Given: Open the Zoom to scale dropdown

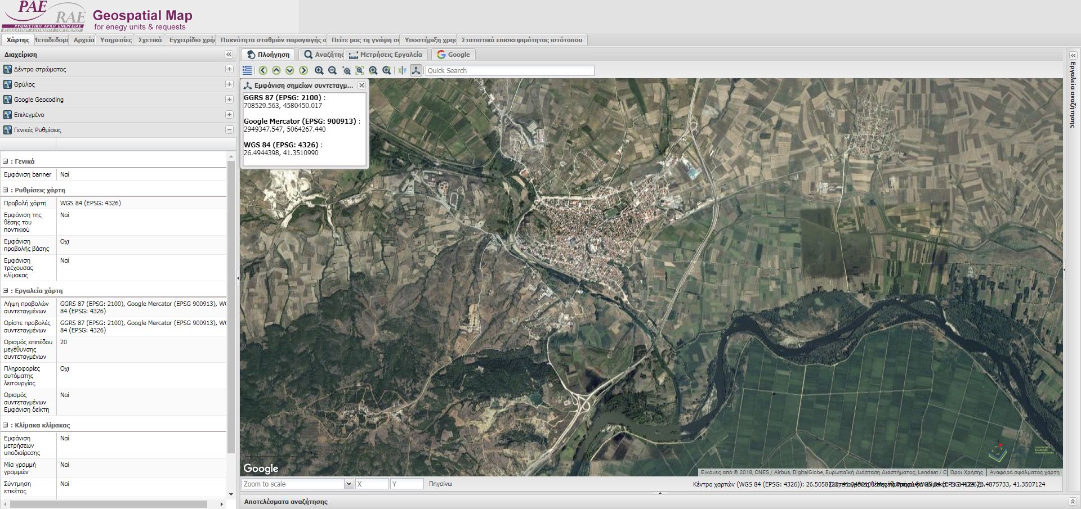Looking at the screenshot, I should (349, 484).
